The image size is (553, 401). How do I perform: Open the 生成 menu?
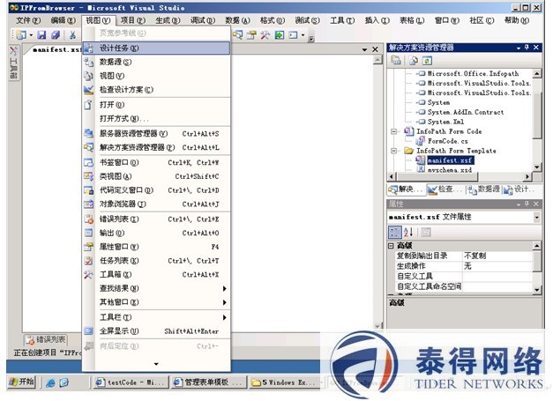(x=168, y=20)
